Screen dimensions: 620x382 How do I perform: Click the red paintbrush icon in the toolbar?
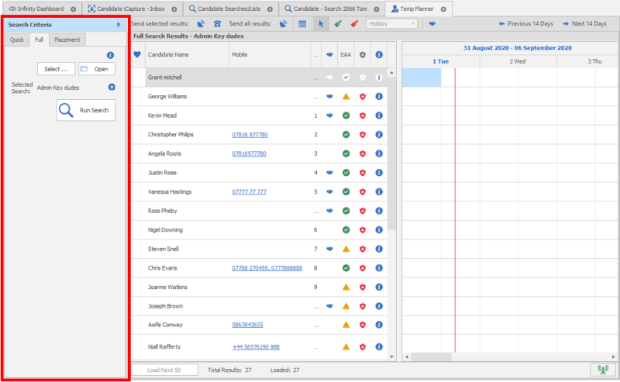pyautogui.click(x=353, y=24)
